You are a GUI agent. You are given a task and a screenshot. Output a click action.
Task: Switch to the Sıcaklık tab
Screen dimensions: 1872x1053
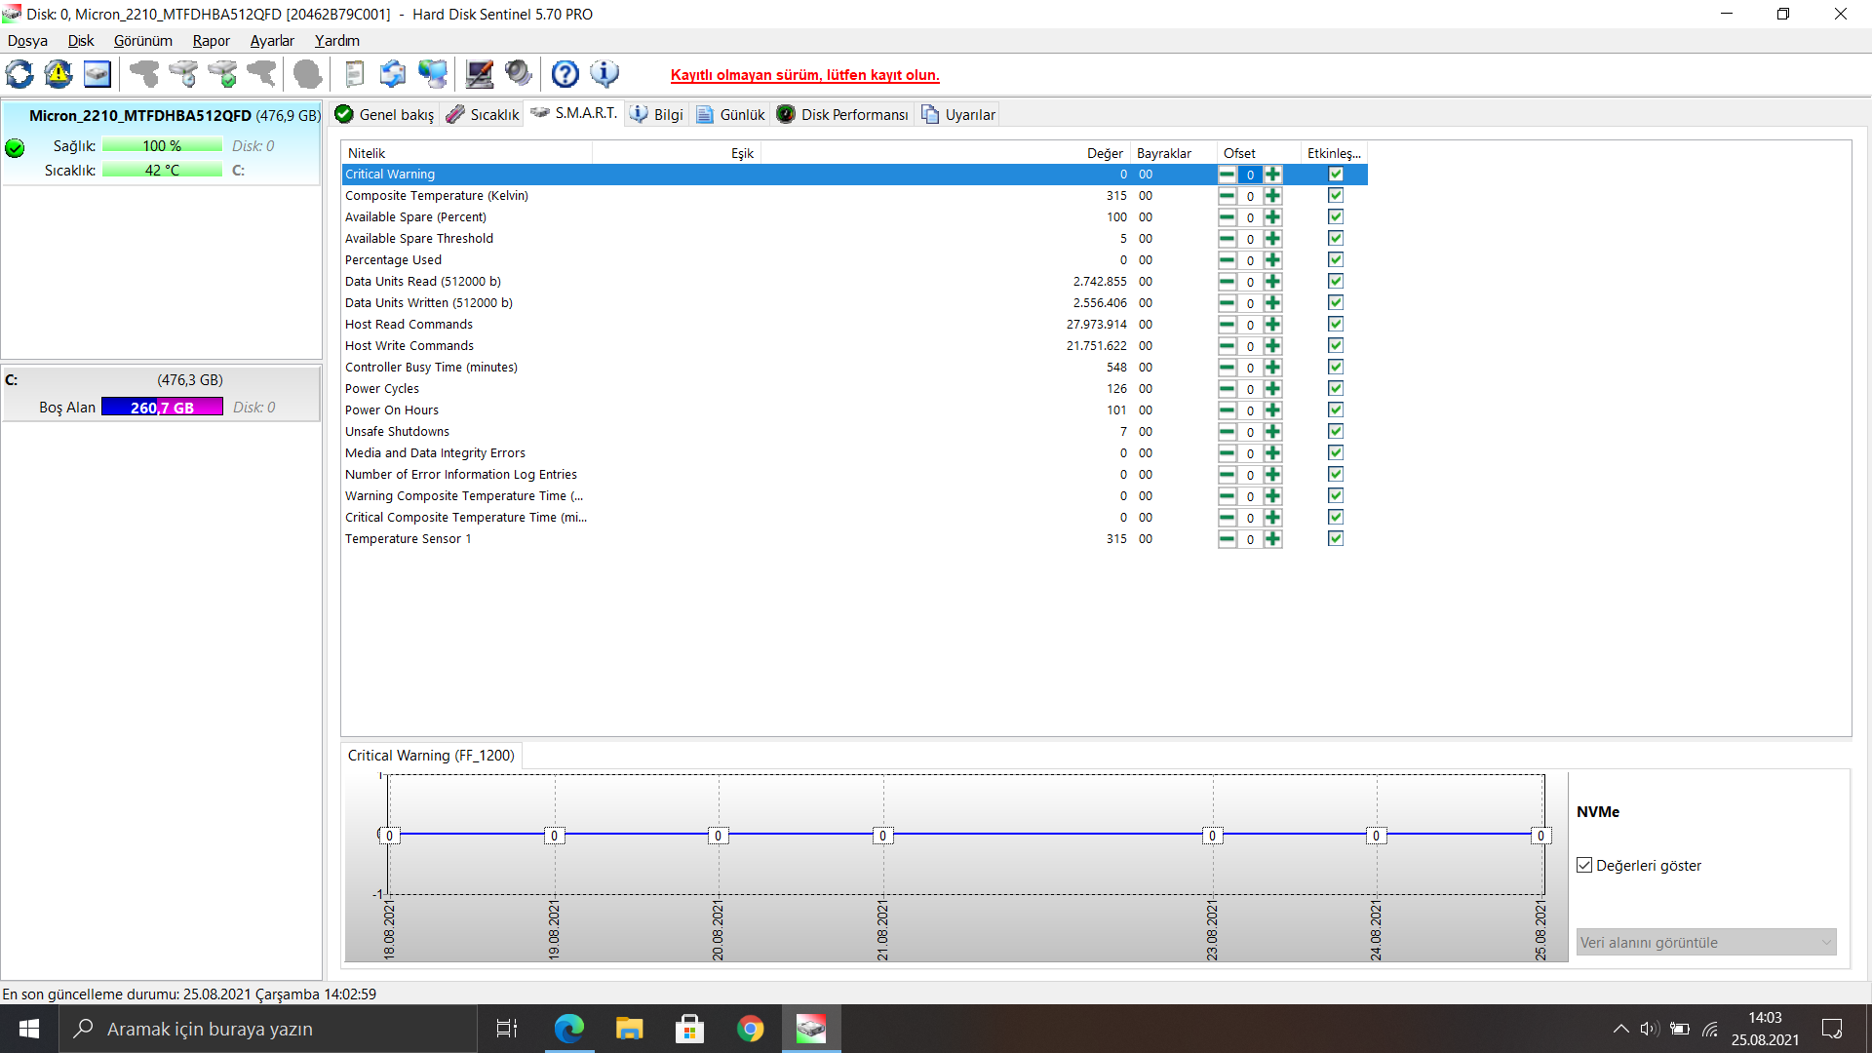tap(484, 115)
